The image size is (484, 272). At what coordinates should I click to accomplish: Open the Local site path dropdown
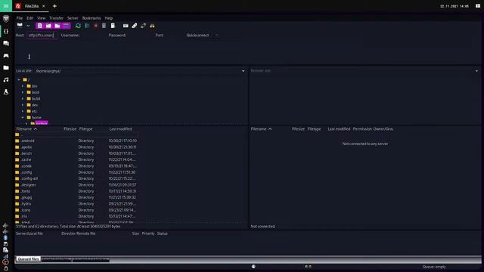(x=244, y=71)
